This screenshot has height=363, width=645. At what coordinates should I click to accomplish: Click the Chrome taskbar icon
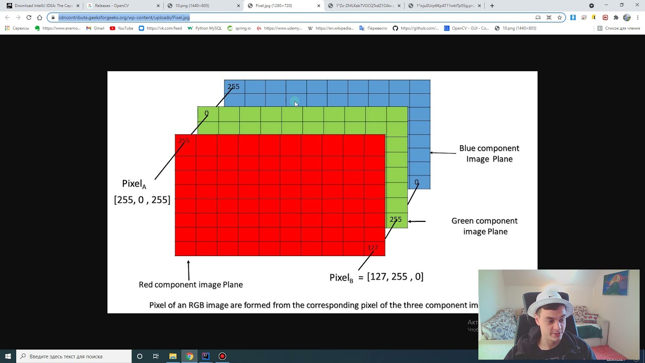189,356
